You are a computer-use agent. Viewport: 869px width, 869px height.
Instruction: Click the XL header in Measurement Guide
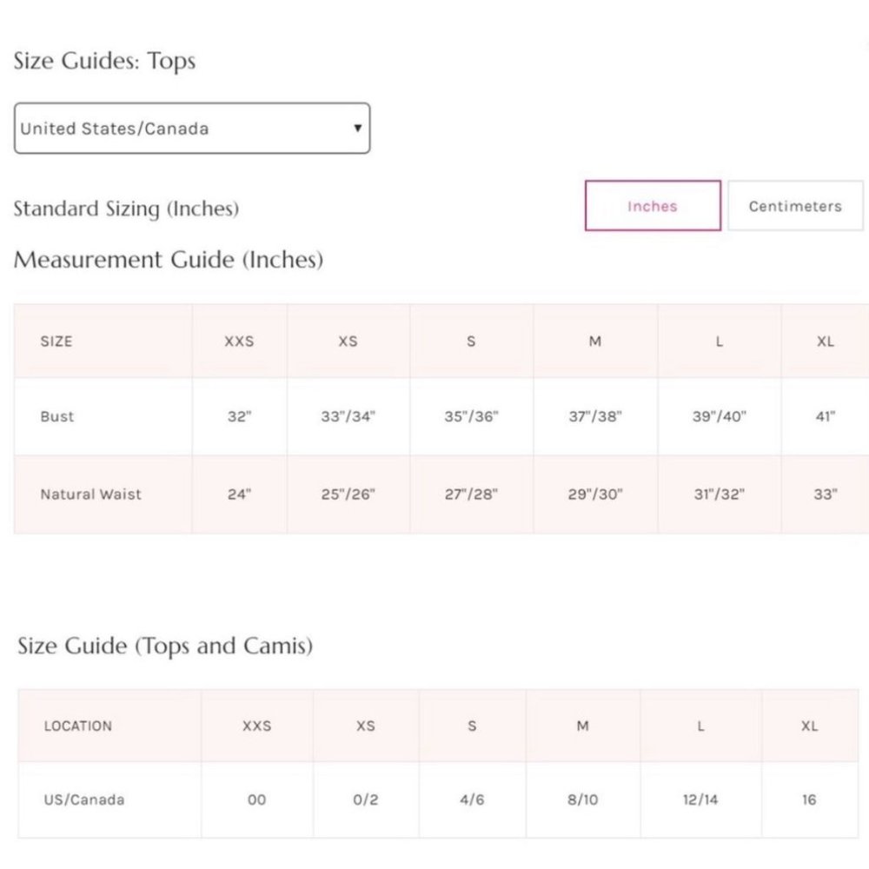[x=826, y=342]
